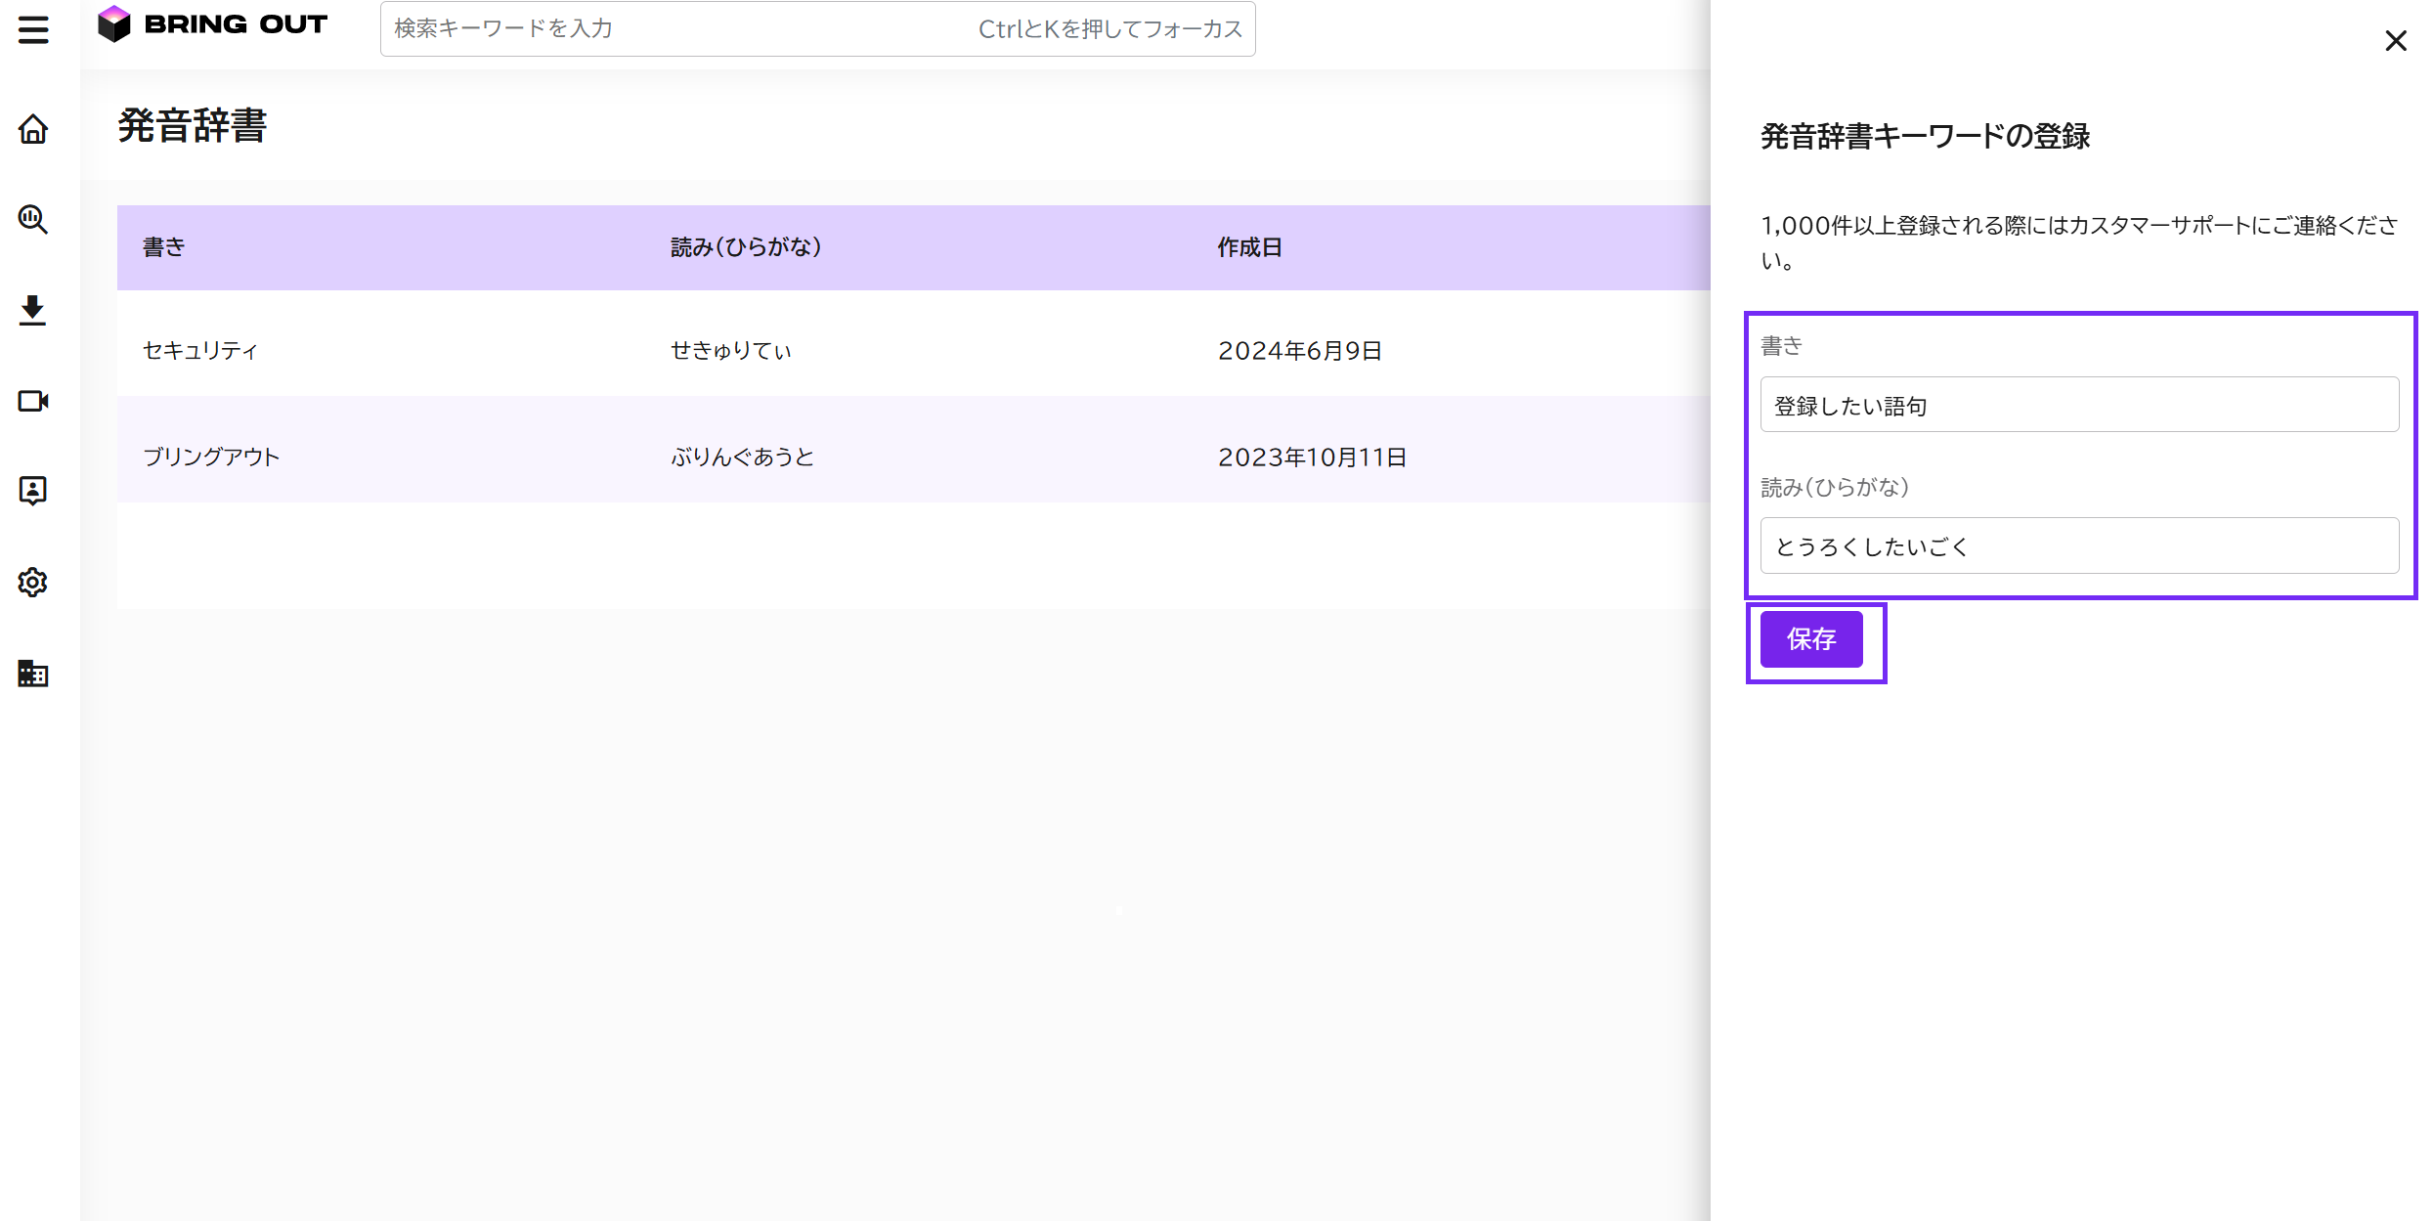Click the 保存 save button
The image size is (2434, 1221).
click(x=1811, y=639)
